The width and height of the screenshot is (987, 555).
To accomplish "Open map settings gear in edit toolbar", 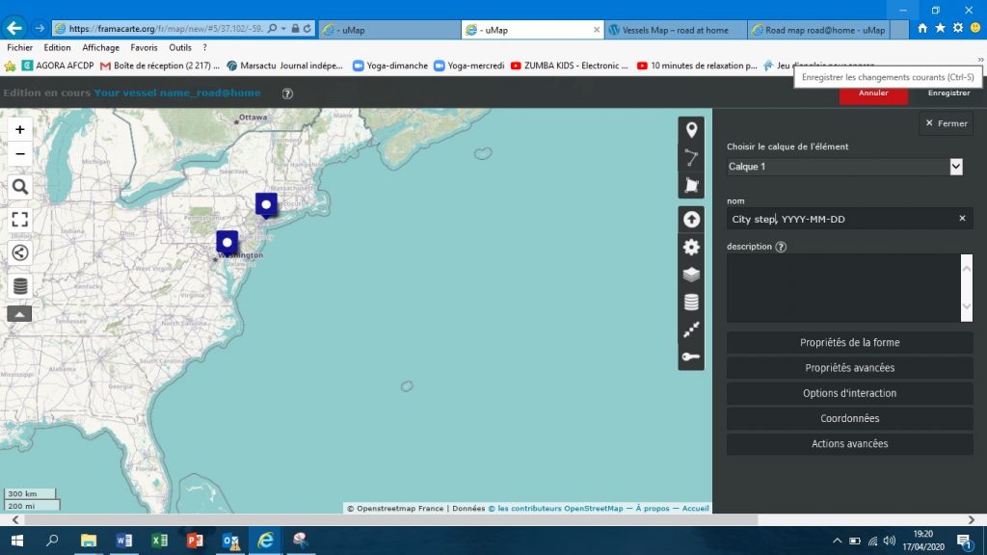I will coord(691,248).
